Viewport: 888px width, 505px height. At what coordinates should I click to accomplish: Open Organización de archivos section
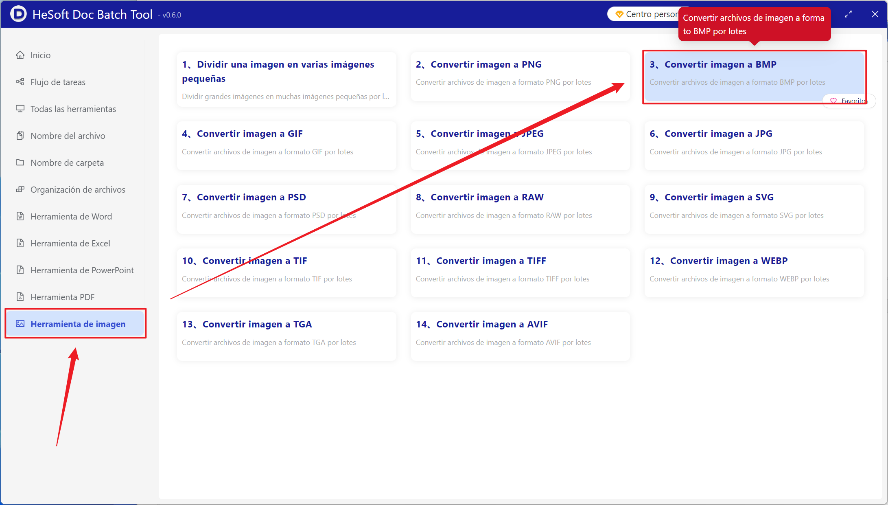coord(75,189)
